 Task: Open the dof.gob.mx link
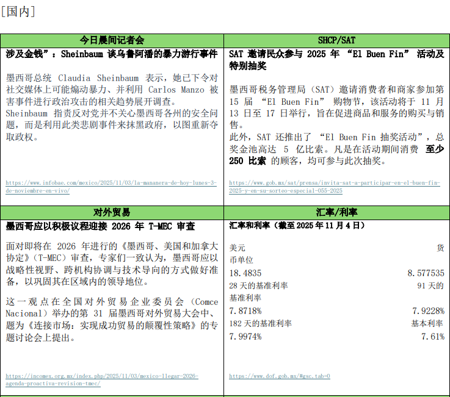pyautogui.click(x=280, y=376)
